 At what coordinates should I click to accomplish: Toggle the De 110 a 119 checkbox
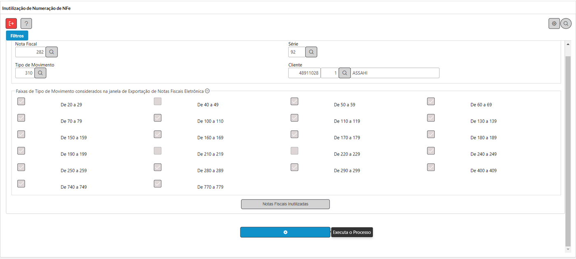[x=294, y=118]
